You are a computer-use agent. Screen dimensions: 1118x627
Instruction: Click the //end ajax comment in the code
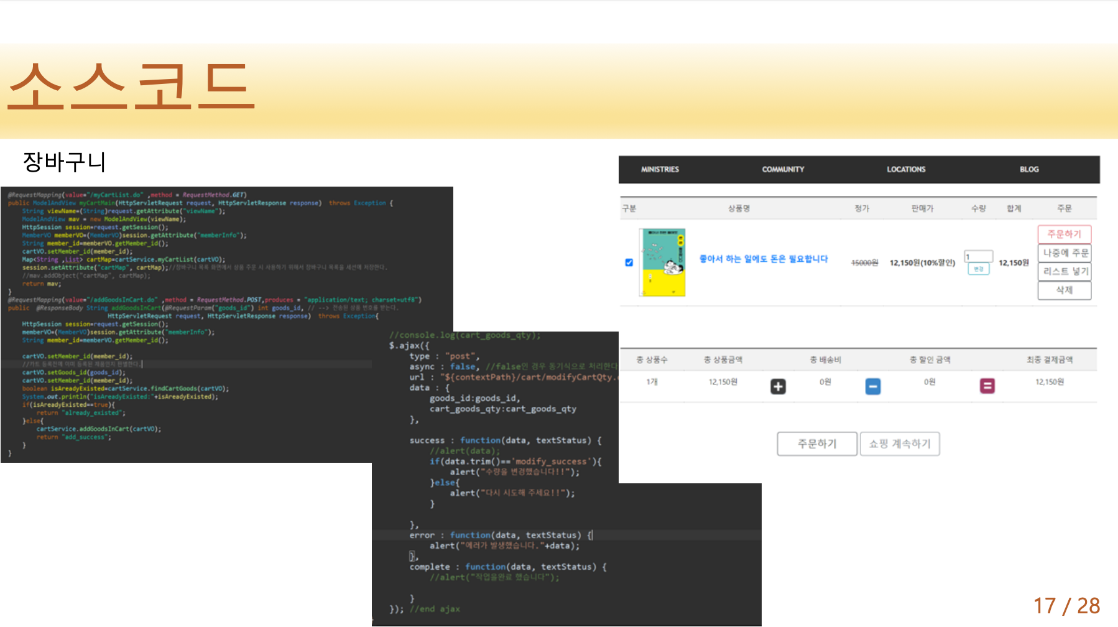tap(435, 609)
